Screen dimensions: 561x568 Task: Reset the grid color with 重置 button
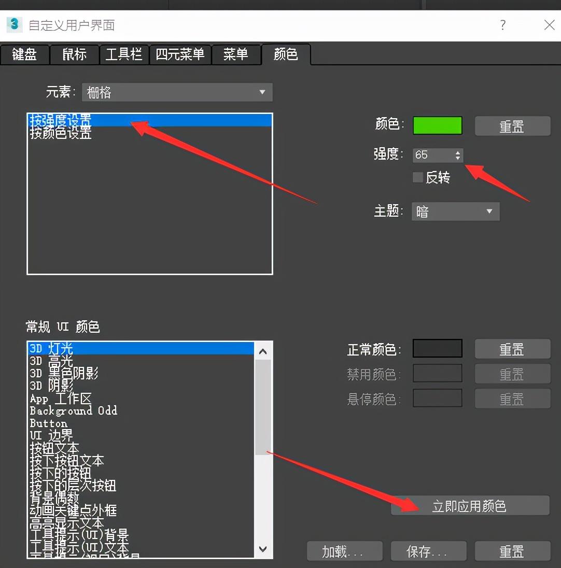point(512,126)
